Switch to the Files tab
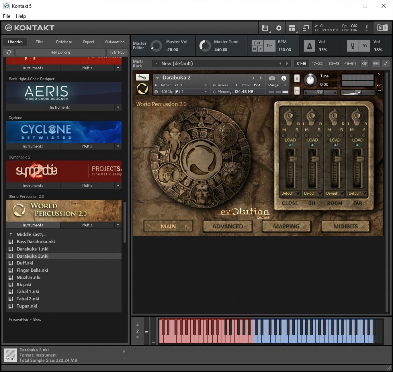The height and width of the screenshot is (372, 393). pos(39,42)
